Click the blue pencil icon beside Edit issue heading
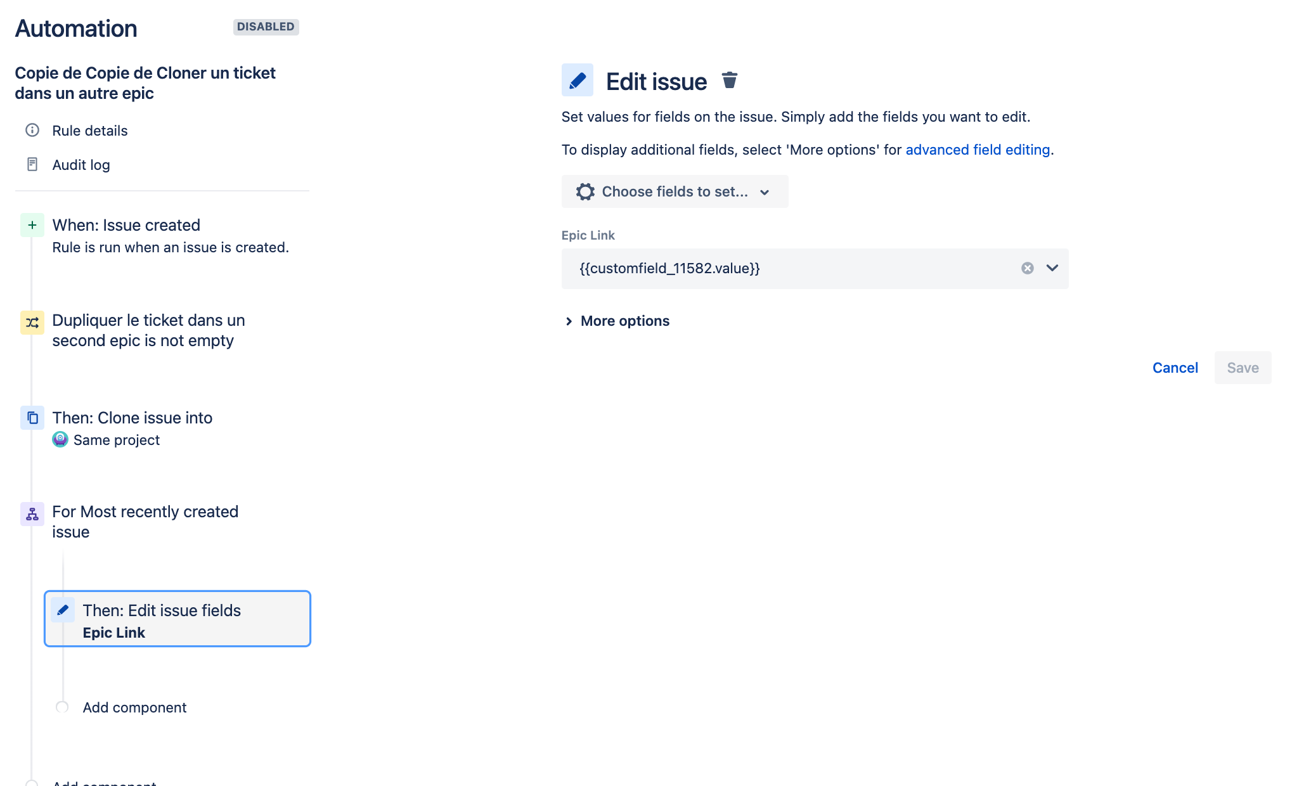Image resolution: width=1311 pixels, height=786 pixels. pos(577,81)
